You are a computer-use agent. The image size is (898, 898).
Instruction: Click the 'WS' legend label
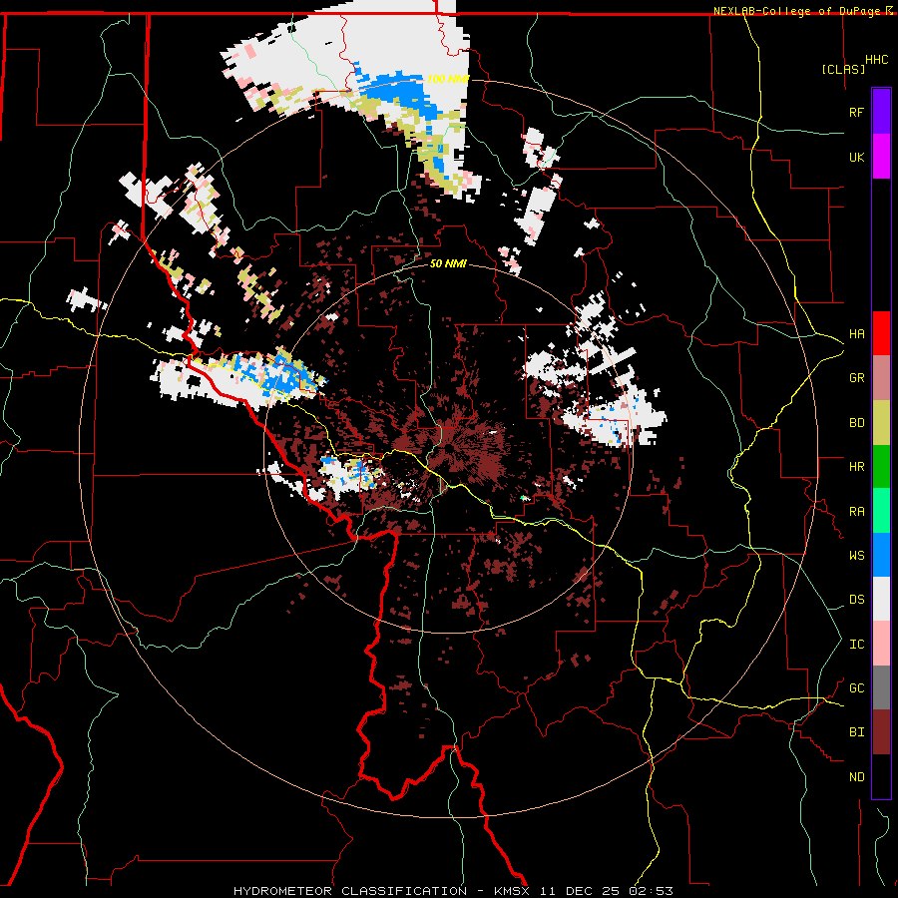856,556
